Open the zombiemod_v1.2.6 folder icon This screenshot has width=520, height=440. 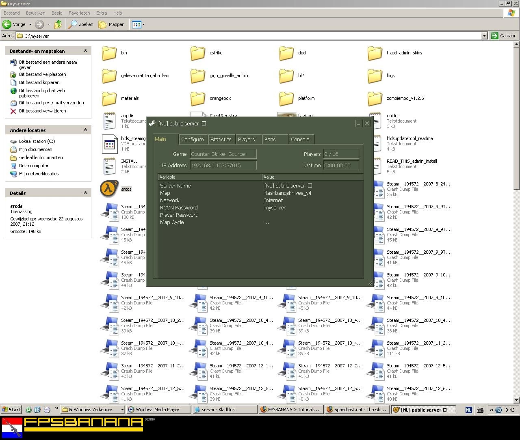click(x=375, y=99)
